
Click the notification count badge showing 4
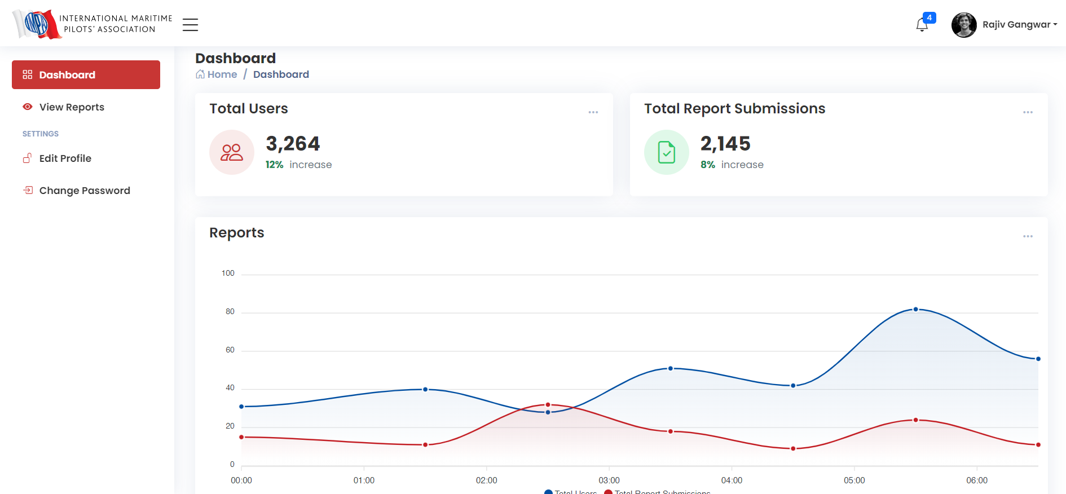click(929, 17)
